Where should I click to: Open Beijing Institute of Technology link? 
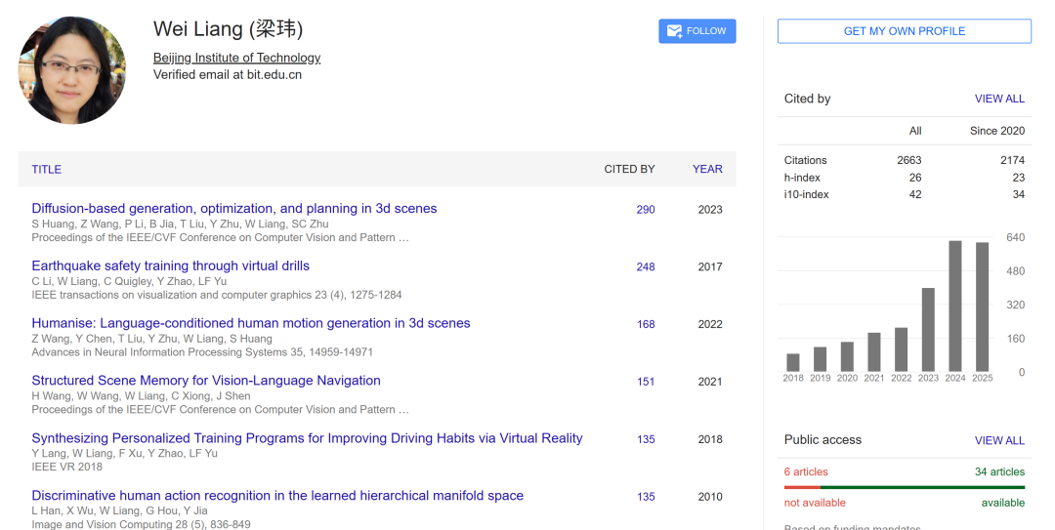point(236,58)
